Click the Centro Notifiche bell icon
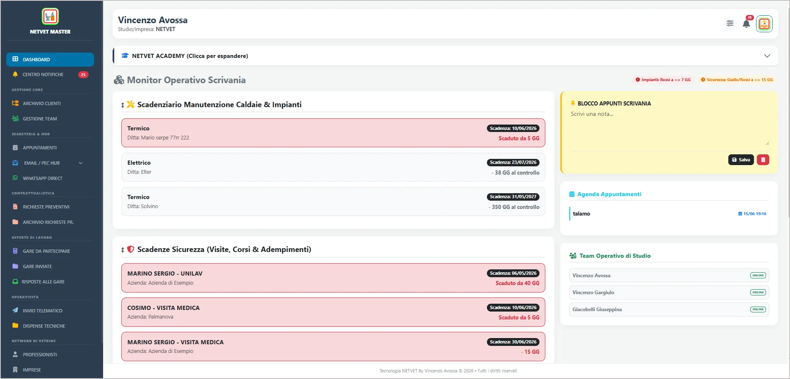This screenshot has height=379, width=790. click(15, 74)
